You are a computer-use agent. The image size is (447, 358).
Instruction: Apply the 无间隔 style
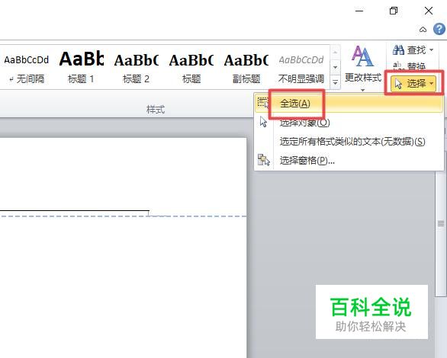point(26,68)
